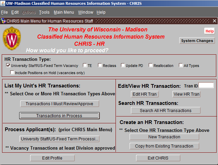Enable Include Positions on Hold option

[12, 72]
